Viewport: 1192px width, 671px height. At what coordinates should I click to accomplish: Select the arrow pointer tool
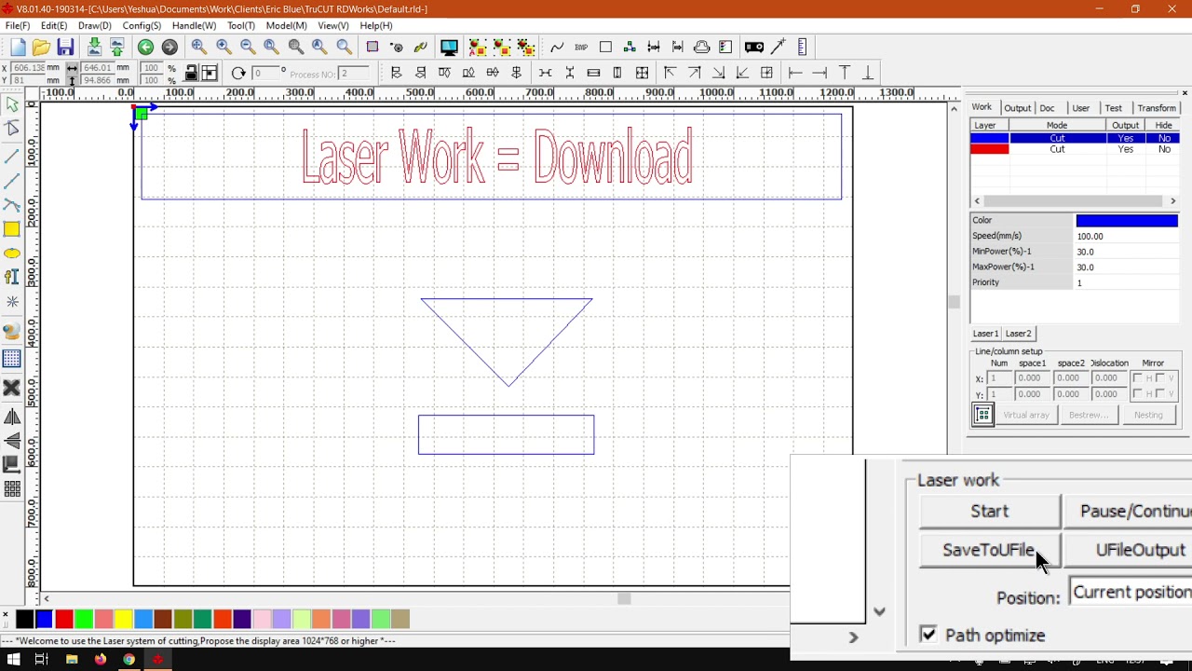[x=12, y=105]
